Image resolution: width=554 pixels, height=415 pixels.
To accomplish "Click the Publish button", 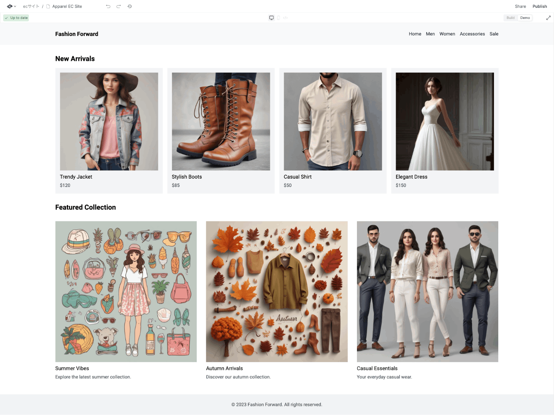I will point(540,6).
